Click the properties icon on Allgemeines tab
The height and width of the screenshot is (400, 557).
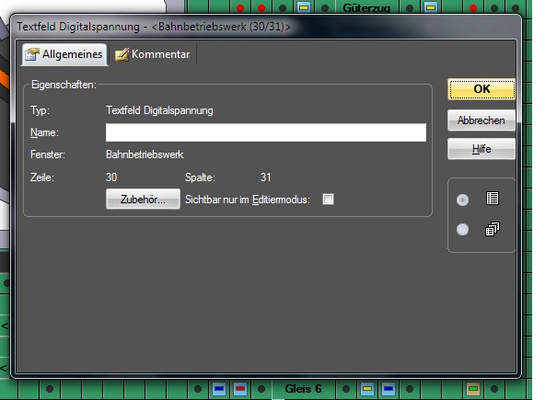point(32,55)
